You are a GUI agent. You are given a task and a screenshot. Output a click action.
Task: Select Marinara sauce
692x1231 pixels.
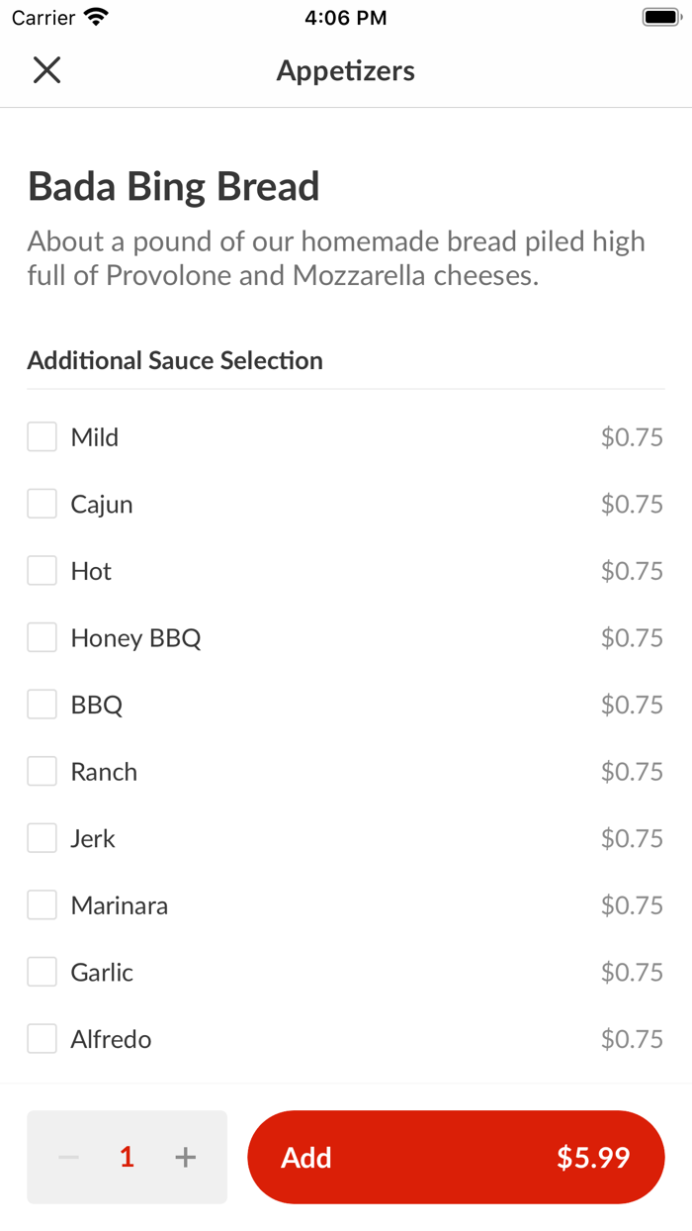click(x=42, y=904)
